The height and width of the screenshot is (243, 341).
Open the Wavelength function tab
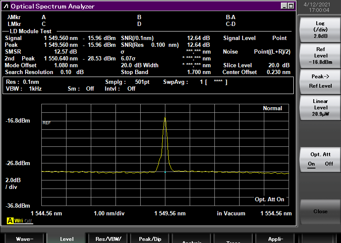25,239
